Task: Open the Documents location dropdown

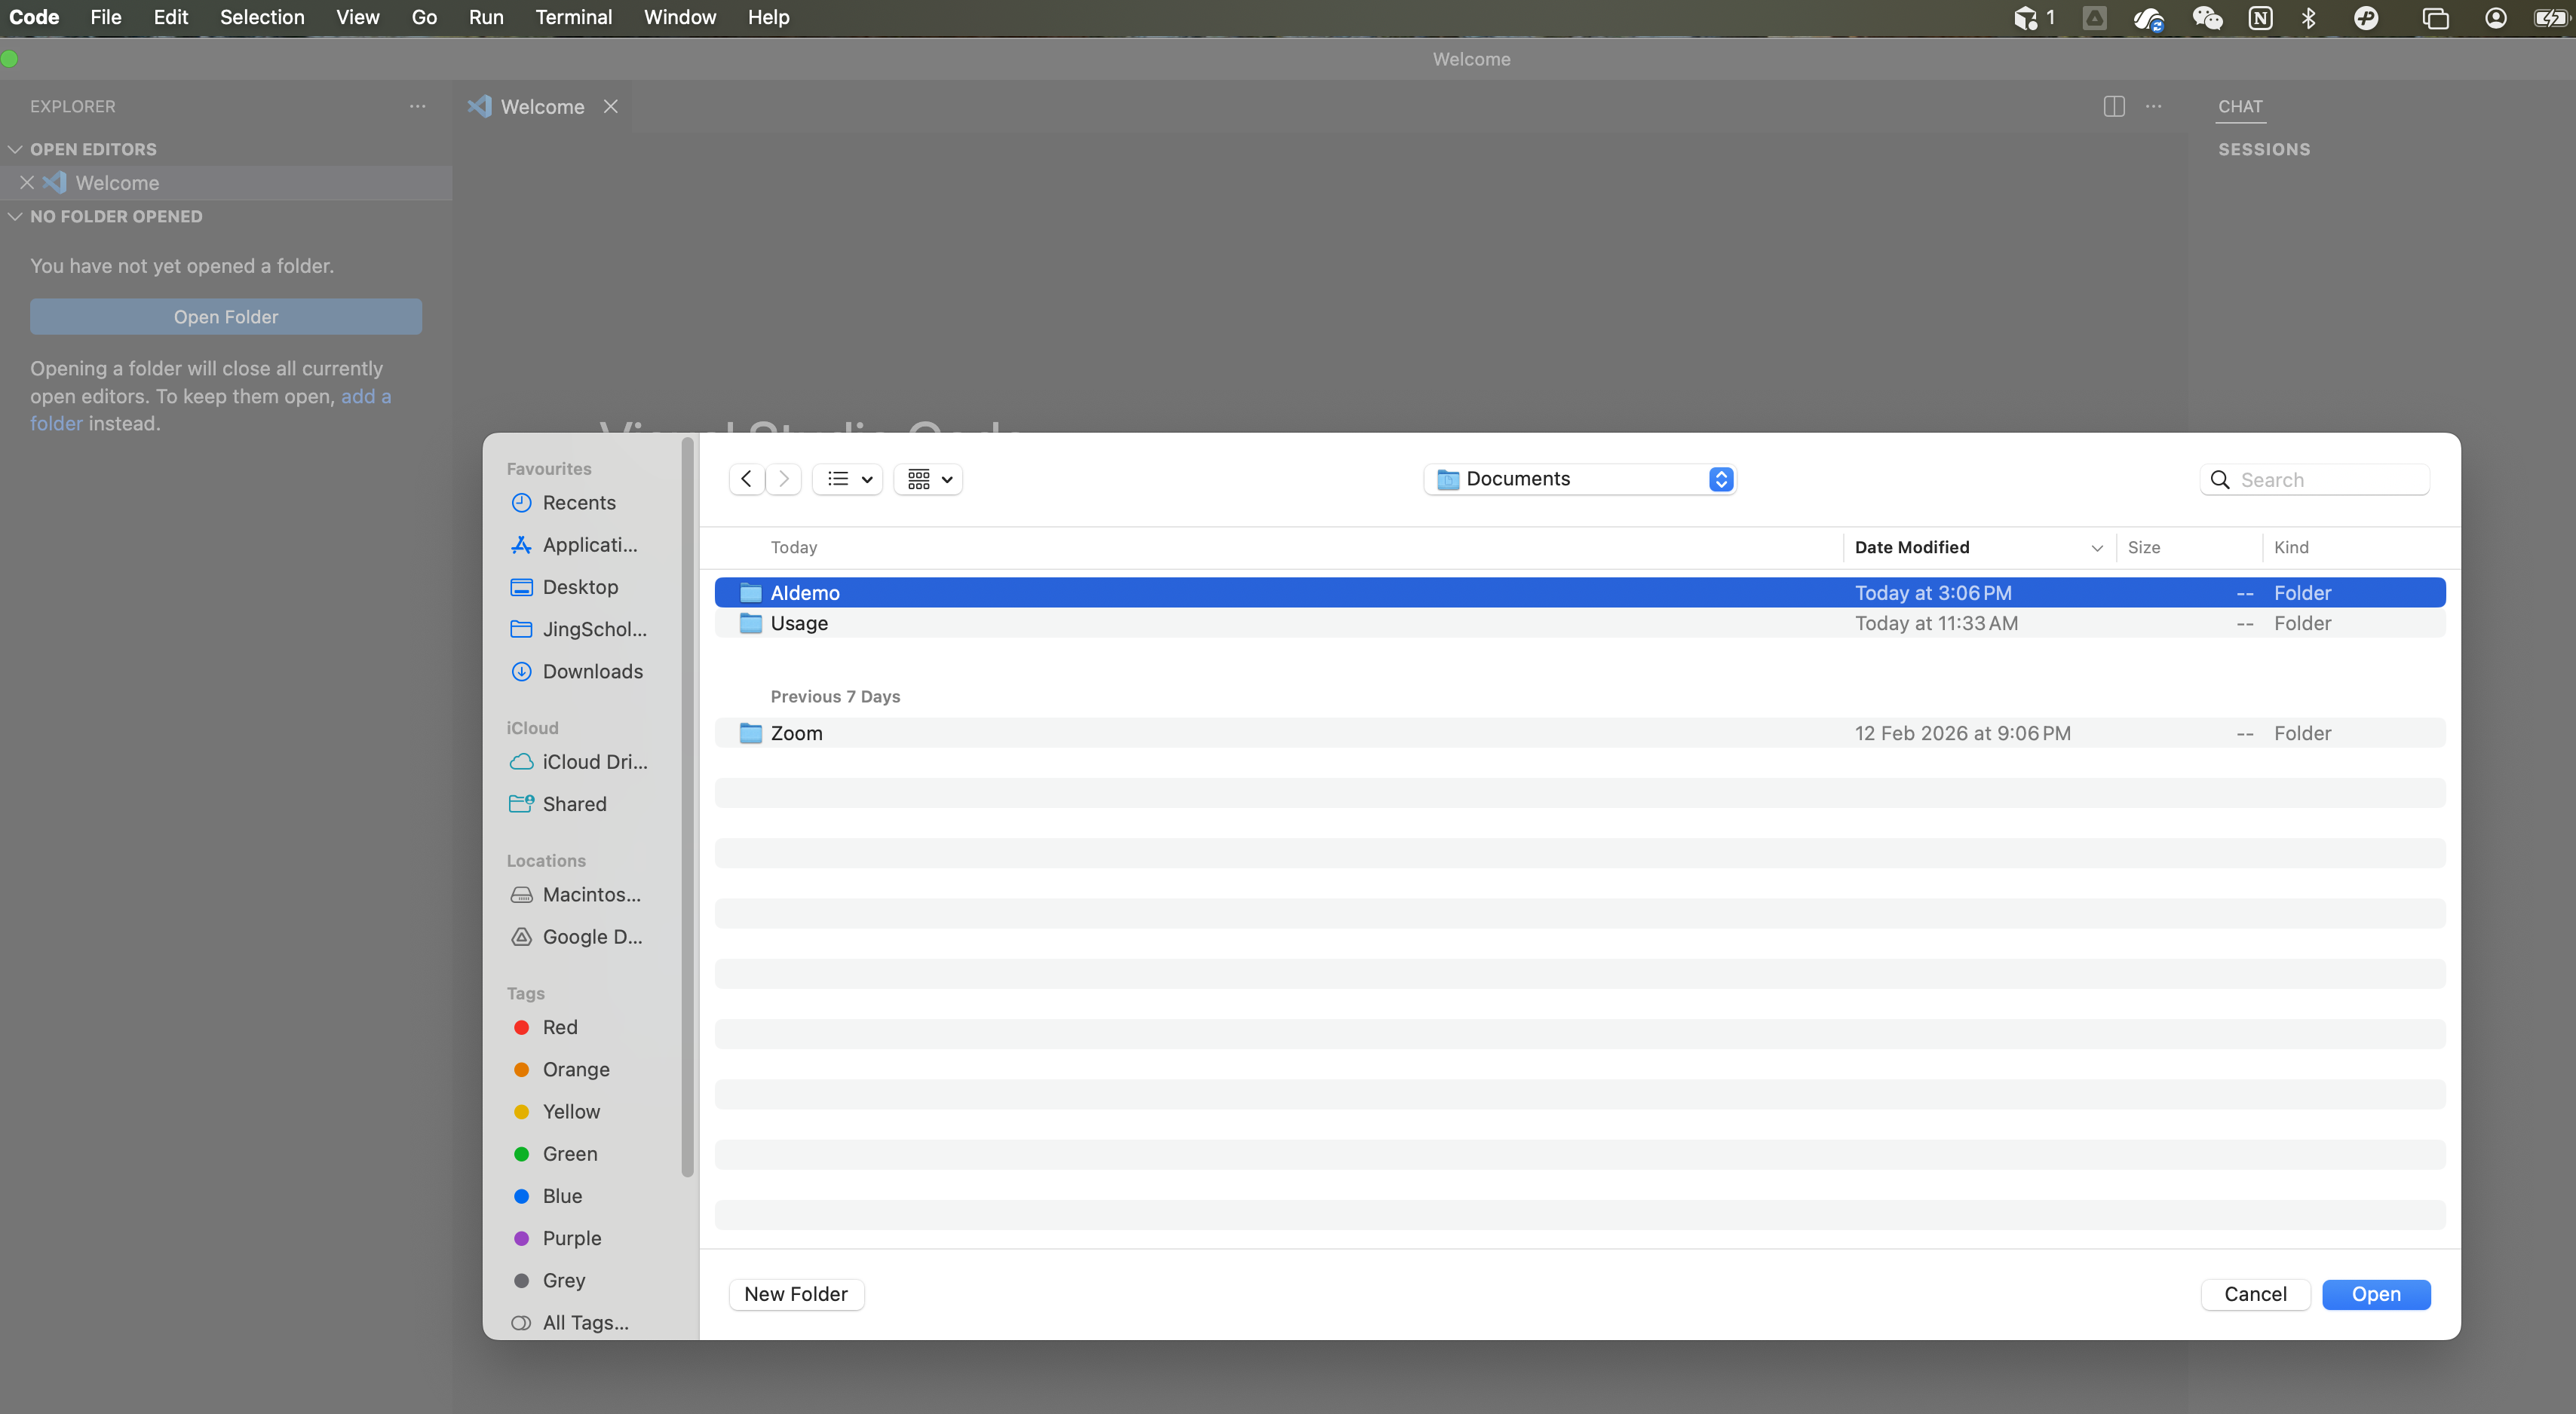Action: pos(1578,479)
